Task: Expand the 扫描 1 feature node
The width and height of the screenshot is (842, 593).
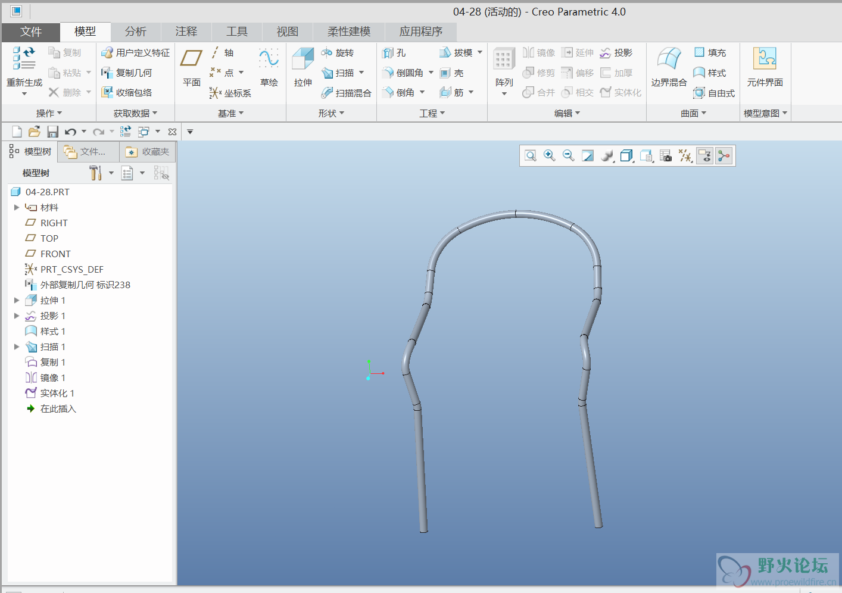Action: pos(17,347)
